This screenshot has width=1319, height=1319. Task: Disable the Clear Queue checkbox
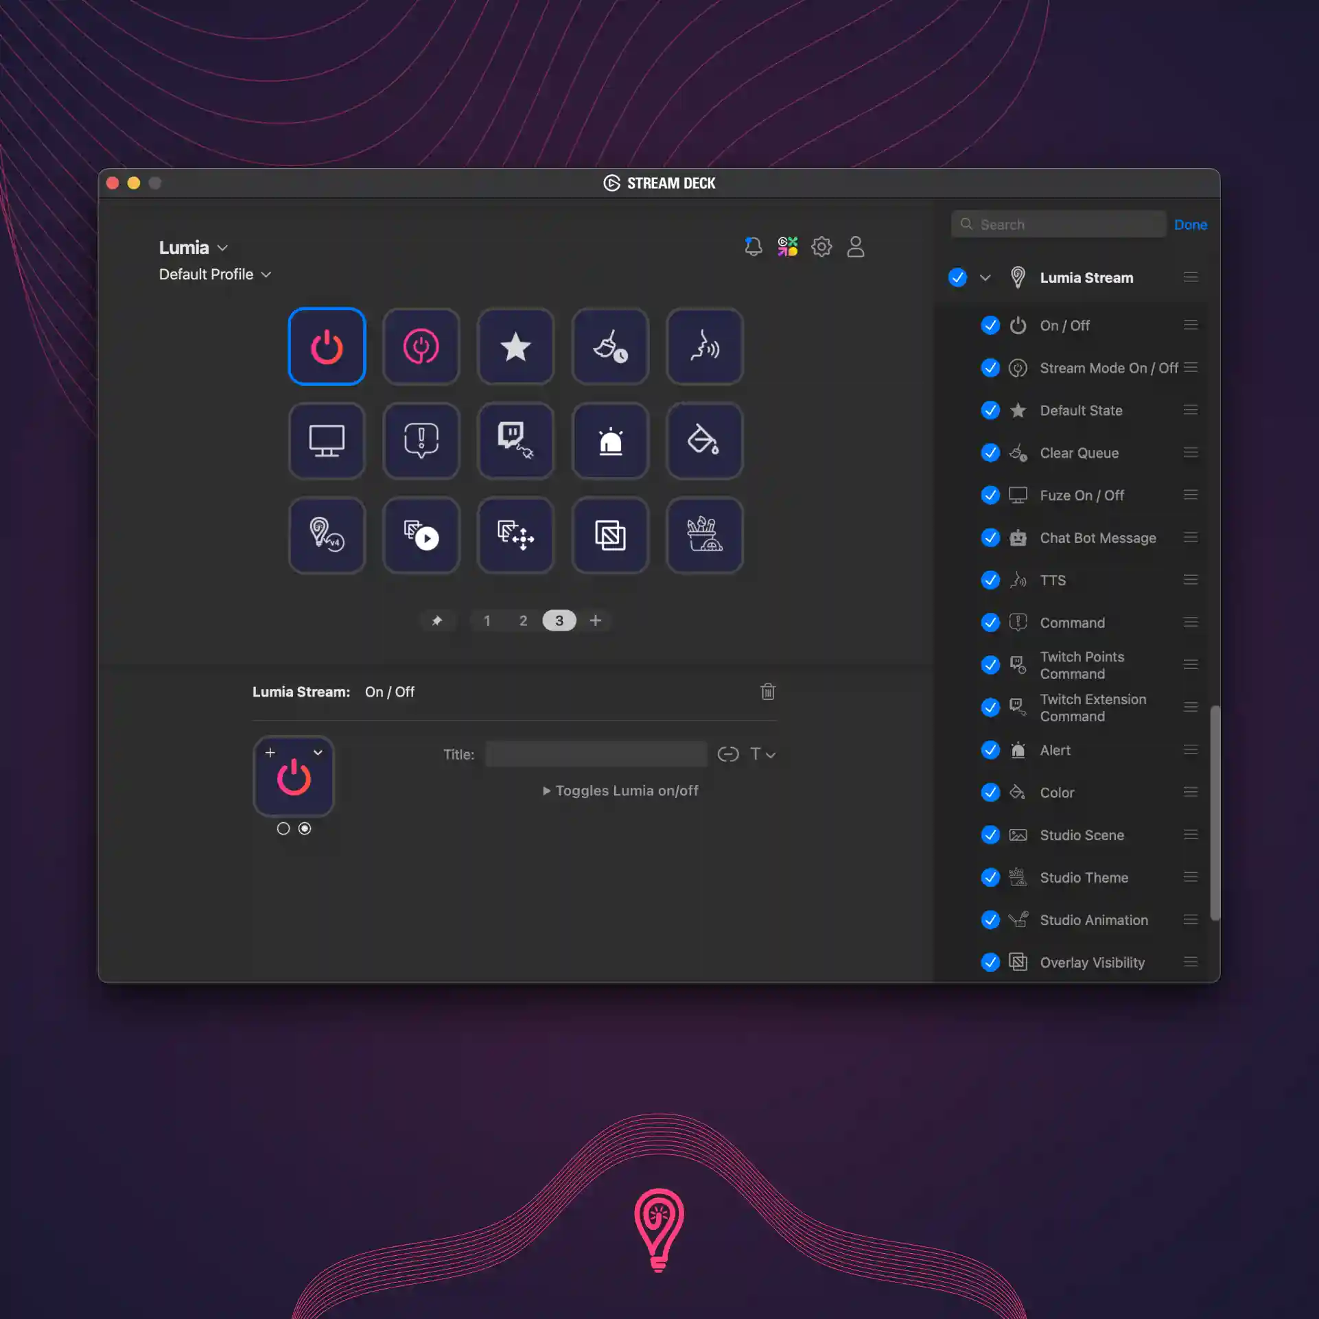point(990,453)
